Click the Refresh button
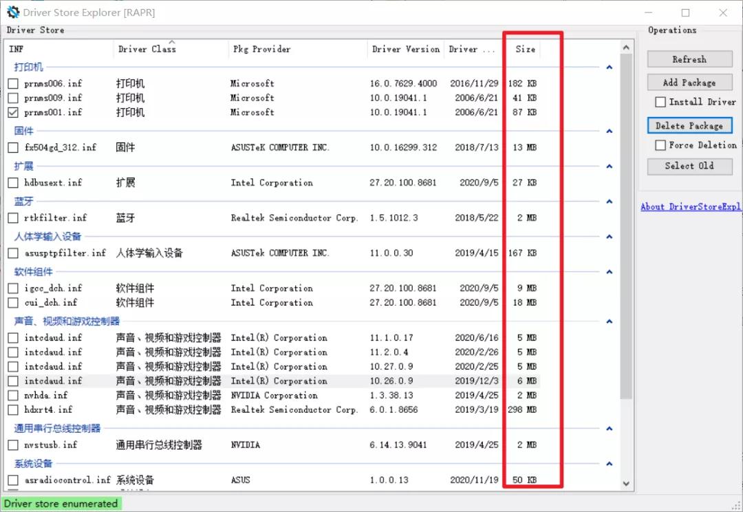Screen dimensions: 743x512 pyautogui.click(x=689, y=58)
